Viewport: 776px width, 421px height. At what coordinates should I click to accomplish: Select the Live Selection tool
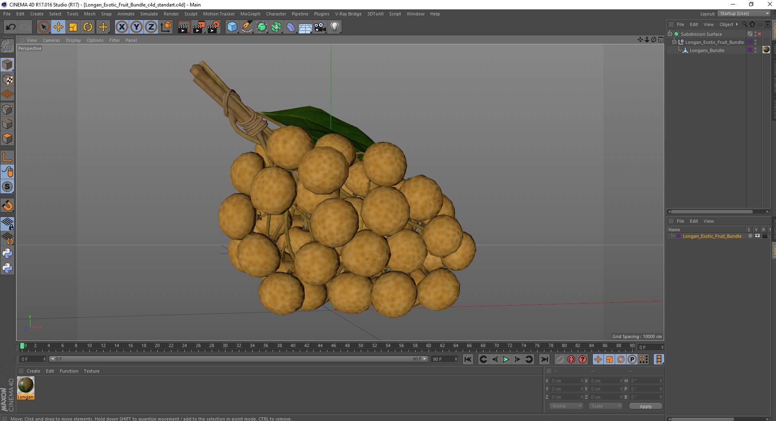[43, 27]
